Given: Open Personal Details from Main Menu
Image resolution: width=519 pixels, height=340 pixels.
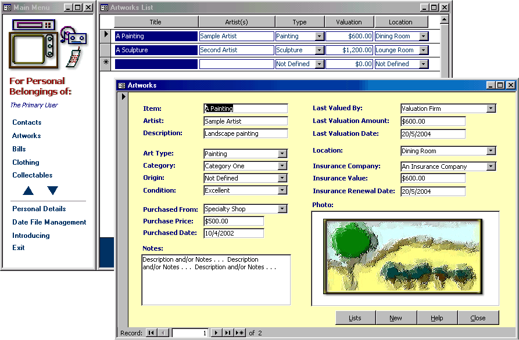Looking at the screenshot, I should pyautogui.click(x=39, y=209).
